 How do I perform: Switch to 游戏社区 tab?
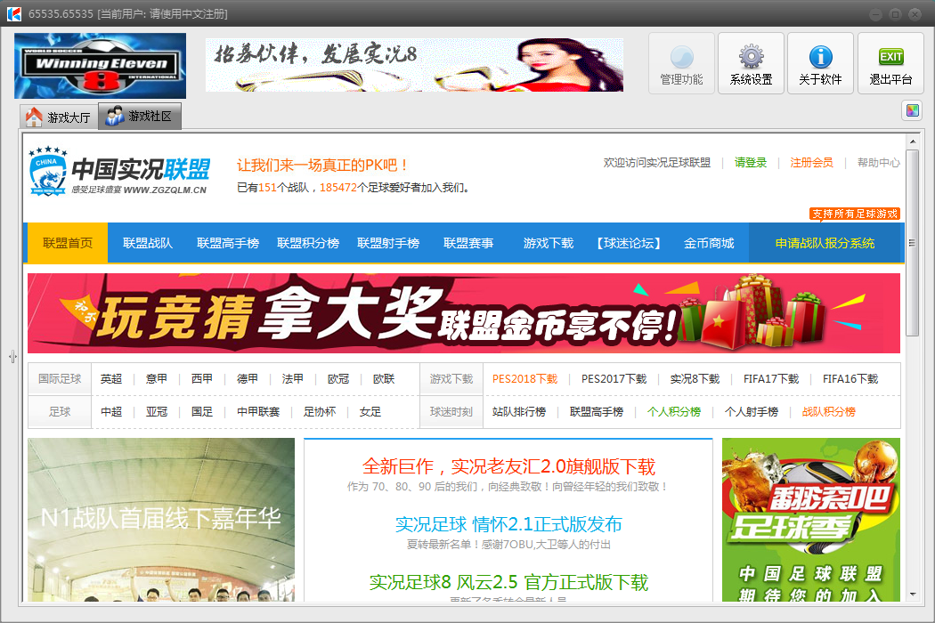pyautogui.click(x=140, y=117)
